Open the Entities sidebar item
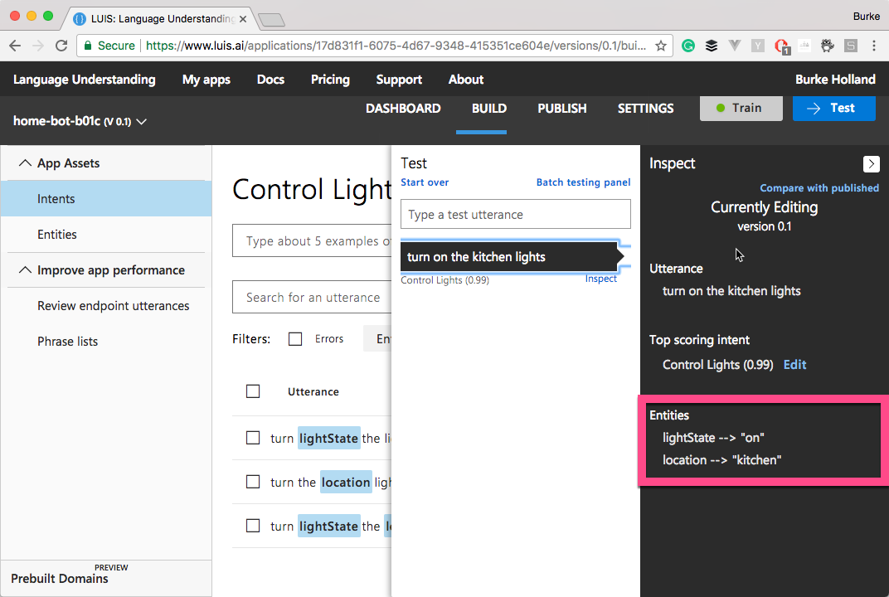Viewport: 889px width, 597px height. 57,235
